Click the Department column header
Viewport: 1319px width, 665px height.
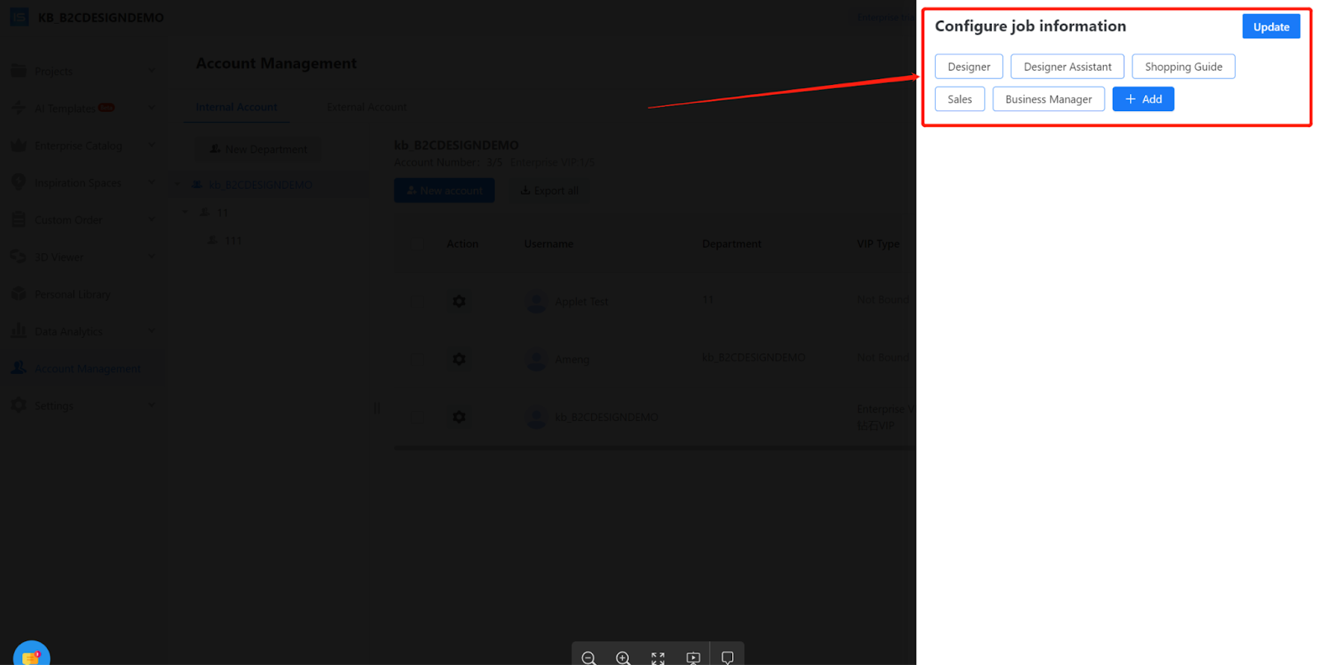pos(731,244)
